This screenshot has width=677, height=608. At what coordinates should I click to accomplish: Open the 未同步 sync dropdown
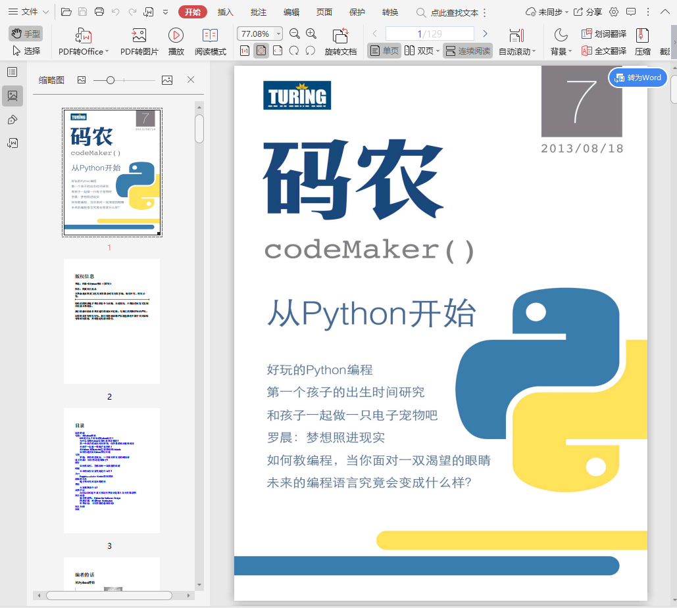(x=547, y=12)
